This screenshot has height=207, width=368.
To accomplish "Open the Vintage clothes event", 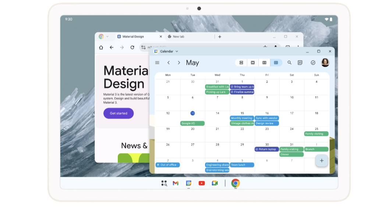I will 242,123.
